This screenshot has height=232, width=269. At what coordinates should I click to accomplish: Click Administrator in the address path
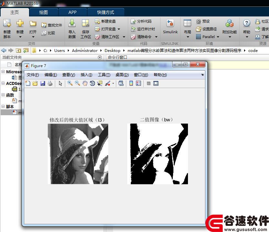pos(85,51)
